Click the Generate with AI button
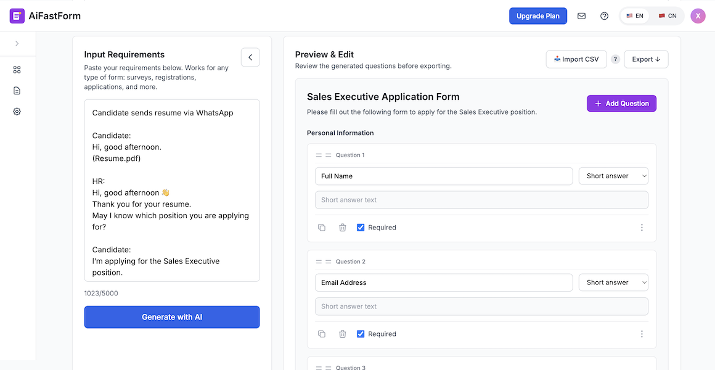Viewport: 715px width, 370px height. 171,316
